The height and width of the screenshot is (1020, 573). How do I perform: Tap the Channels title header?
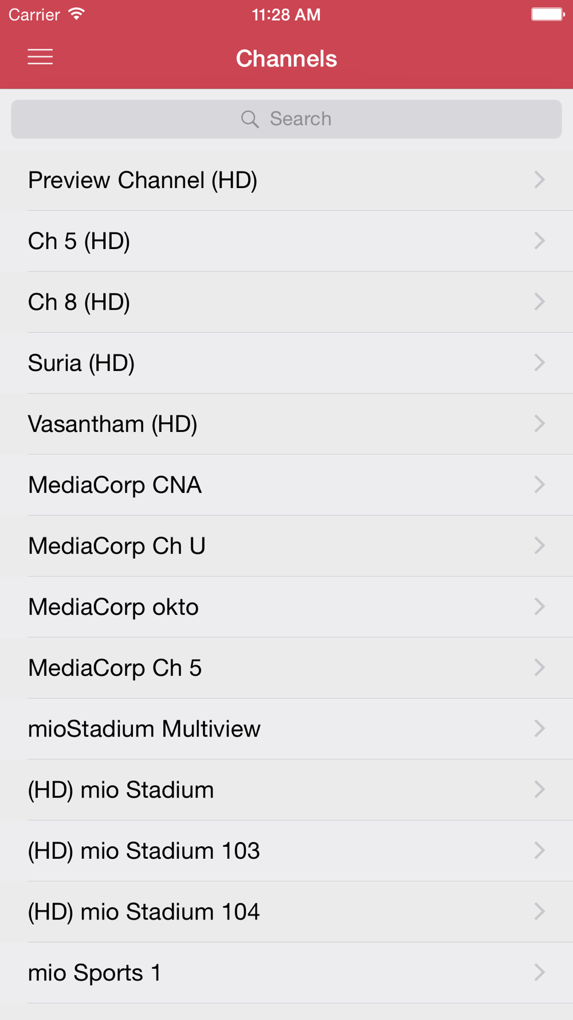tap(286, 59)
